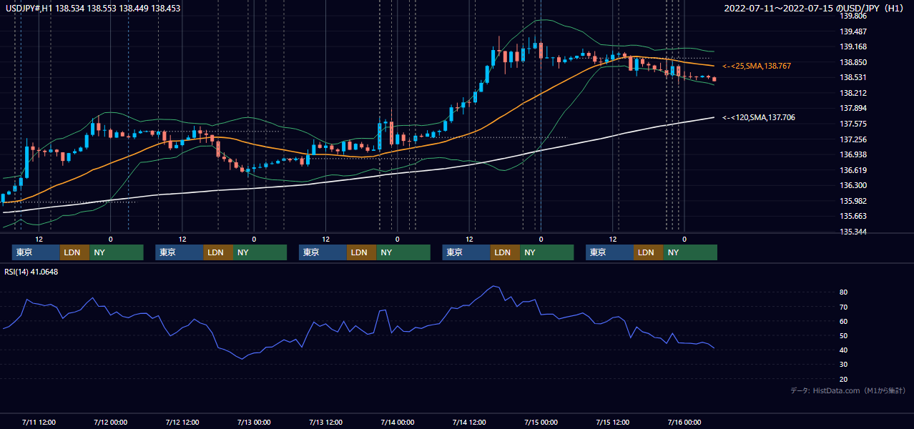
Task: Select the 136.300 price axis label
Action: (x=852, y=185)
